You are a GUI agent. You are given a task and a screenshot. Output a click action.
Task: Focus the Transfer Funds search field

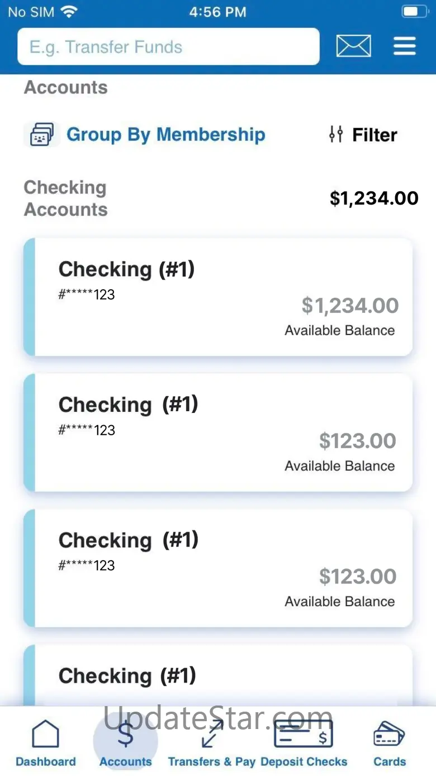[x=168, y=47]
